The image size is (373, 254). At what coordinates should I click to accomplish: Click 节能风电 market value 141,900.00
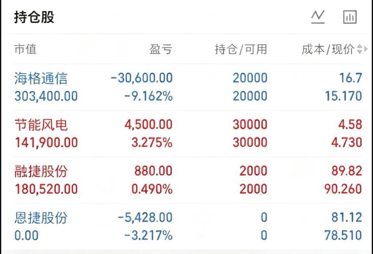pyautogui.click(x=46, y=143)
